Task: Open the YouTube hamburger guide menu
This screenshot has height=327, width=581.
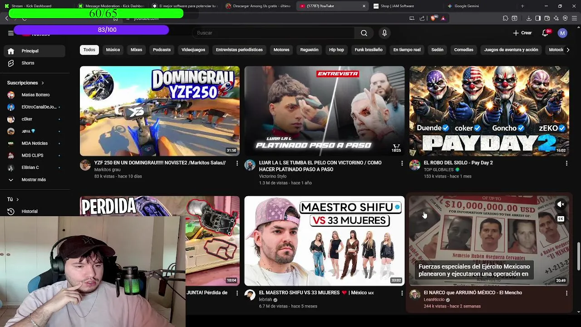Action: coord(11,33)
